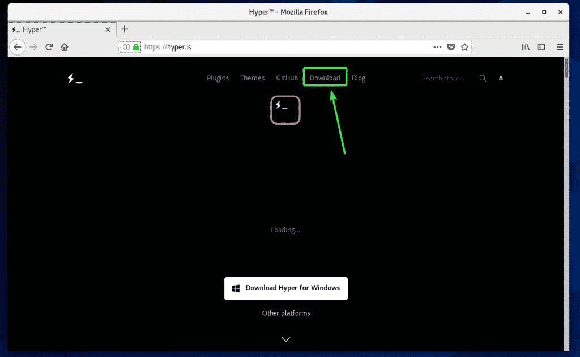This screenshot has width=580, height=357.
Task: Open the Firefox hamburger menu
Action: (x=560, y=47)
